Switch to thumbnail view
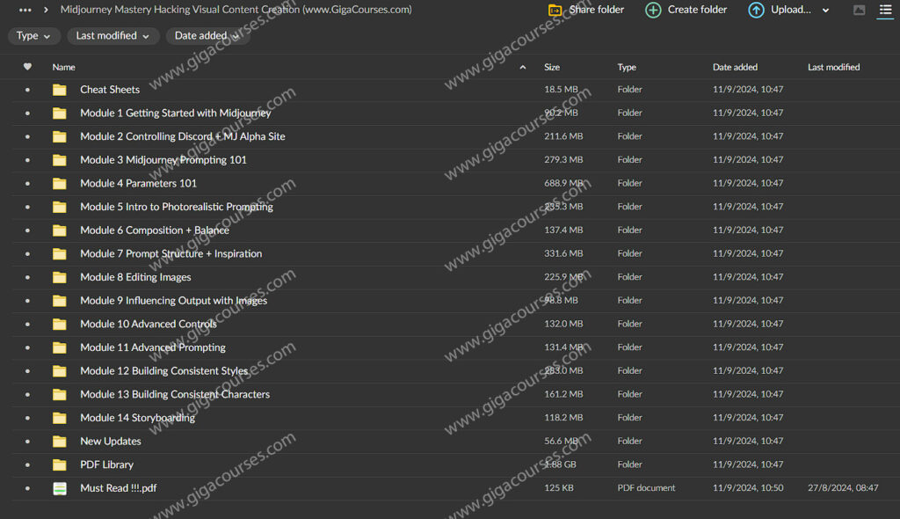The height and width of the screenshot is (519, 900). click(859, 10)
